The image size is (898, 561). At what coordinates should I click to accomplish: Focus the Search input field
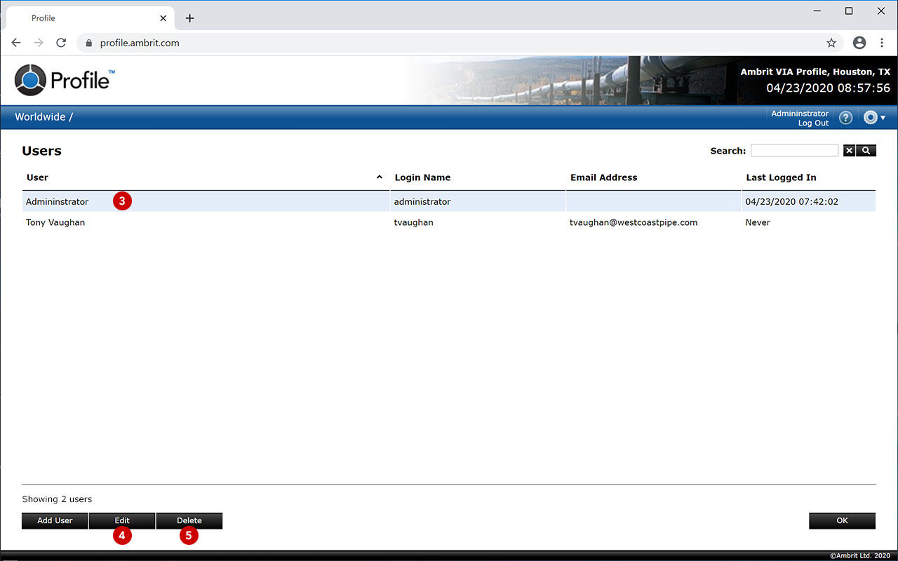[794, 151]
